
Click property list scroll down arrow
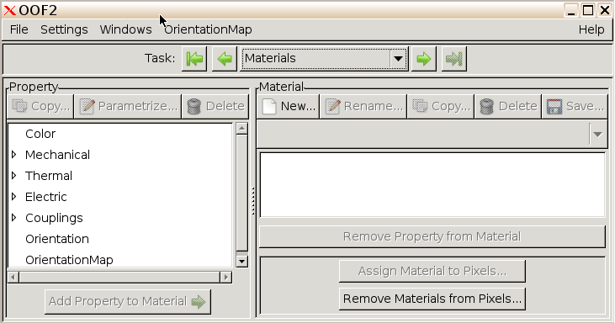tap(241, 261)
